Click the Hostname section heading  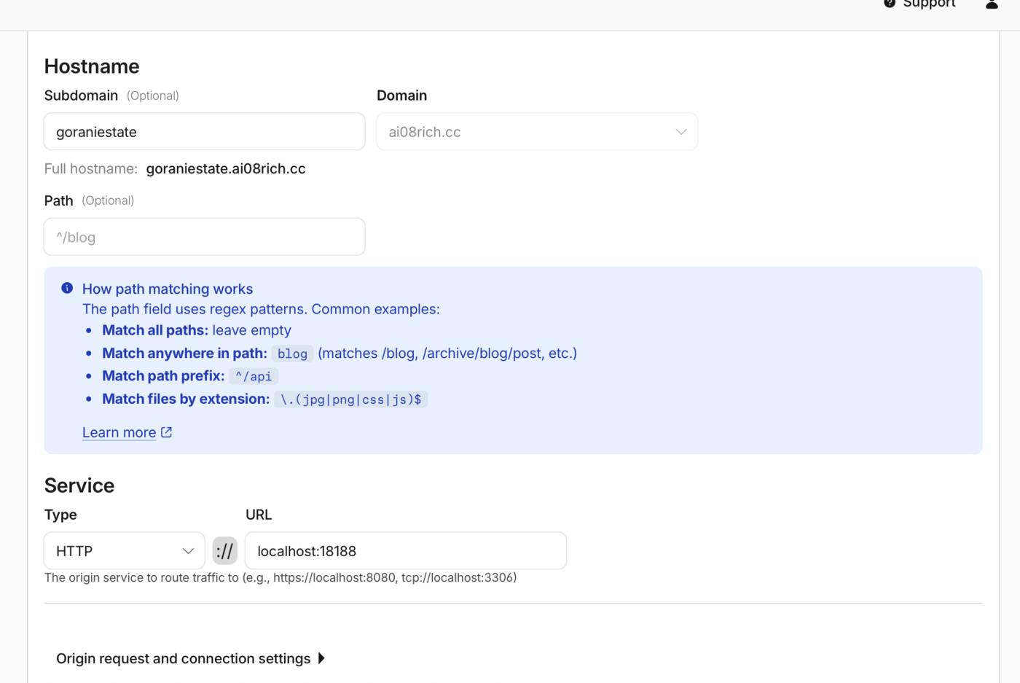pyautogui.click(x=92, y=66)
